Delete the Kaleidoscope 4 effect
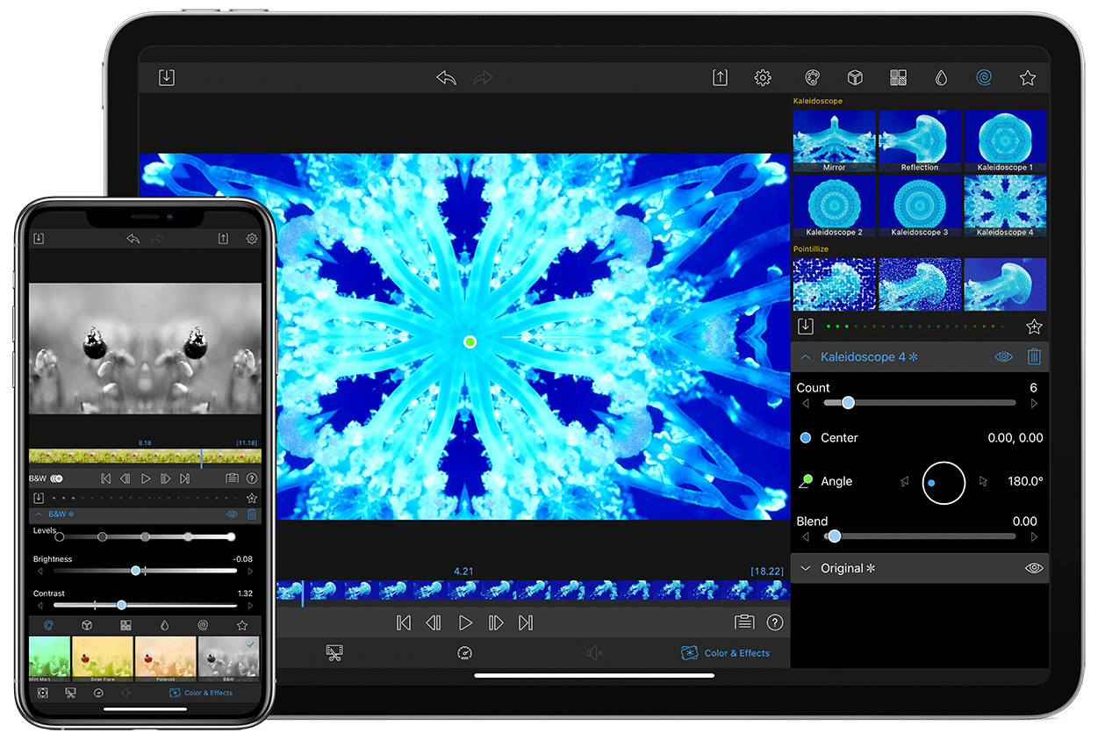Screen dimensions: 1098x748 pos(1034,356)
